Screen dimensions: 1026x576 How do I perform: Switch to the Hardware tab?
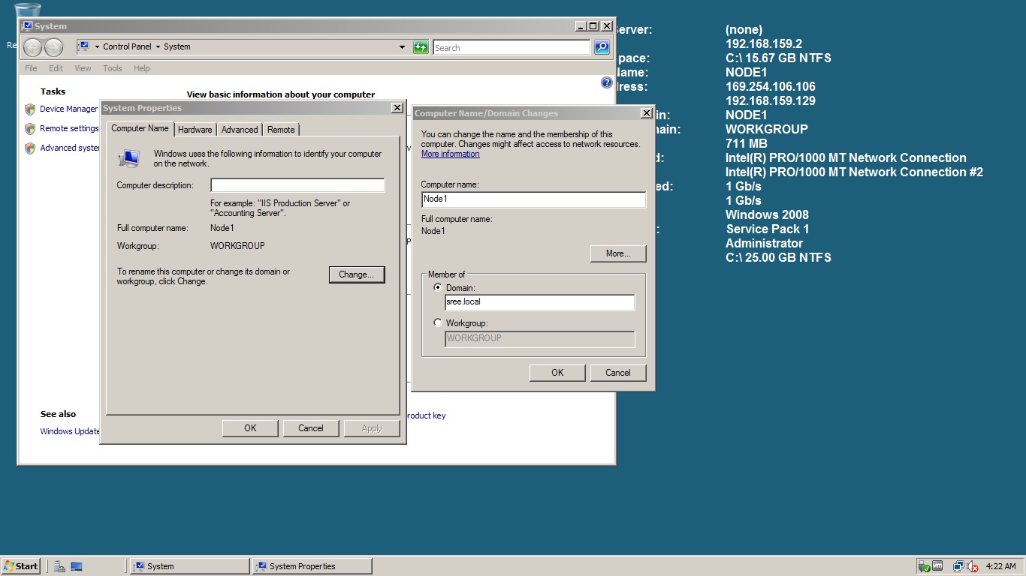pyautogui.click(x=195, y=130)
